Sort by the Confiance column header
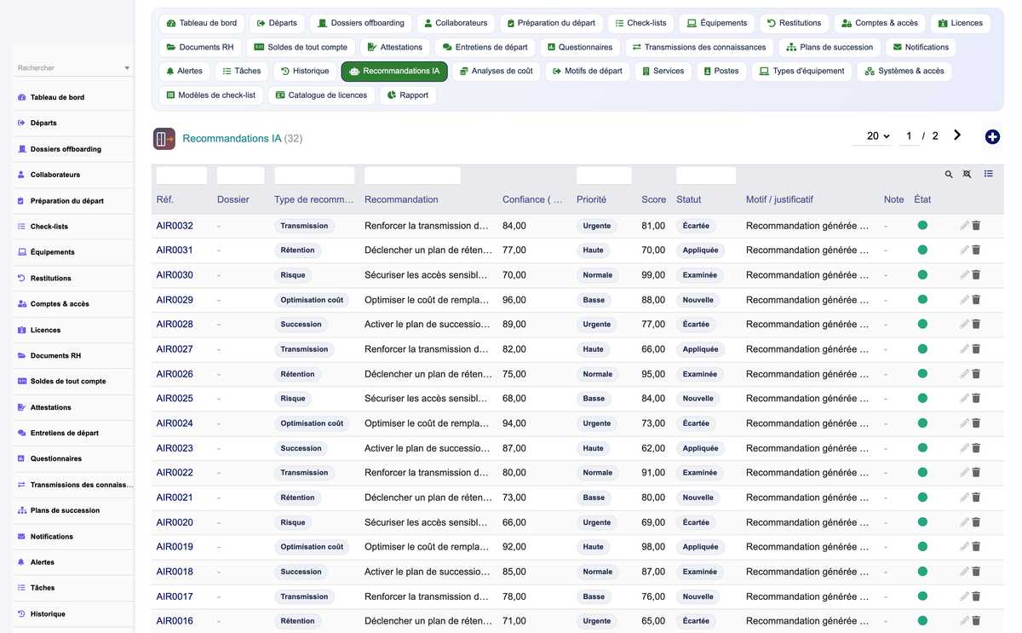The height and width of the screenshot is (633, 1022). [x=532, y=199]
